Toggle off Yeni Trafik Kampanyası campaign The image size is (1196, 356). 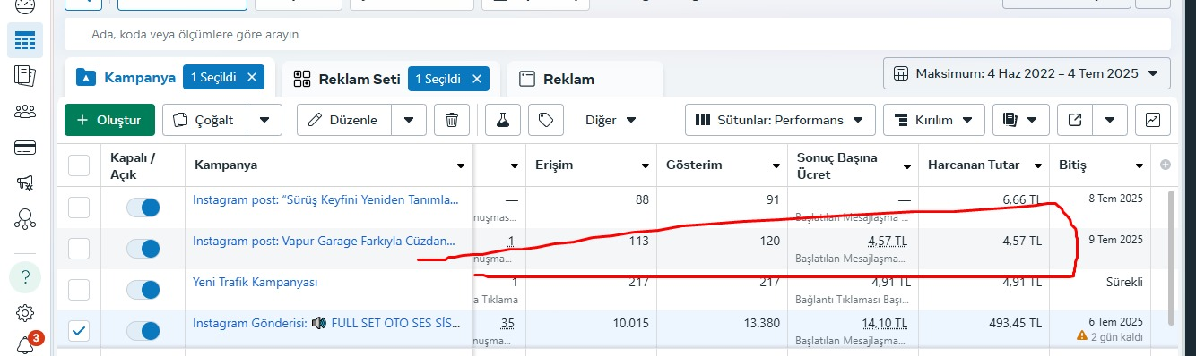click(x=143, y=290)
